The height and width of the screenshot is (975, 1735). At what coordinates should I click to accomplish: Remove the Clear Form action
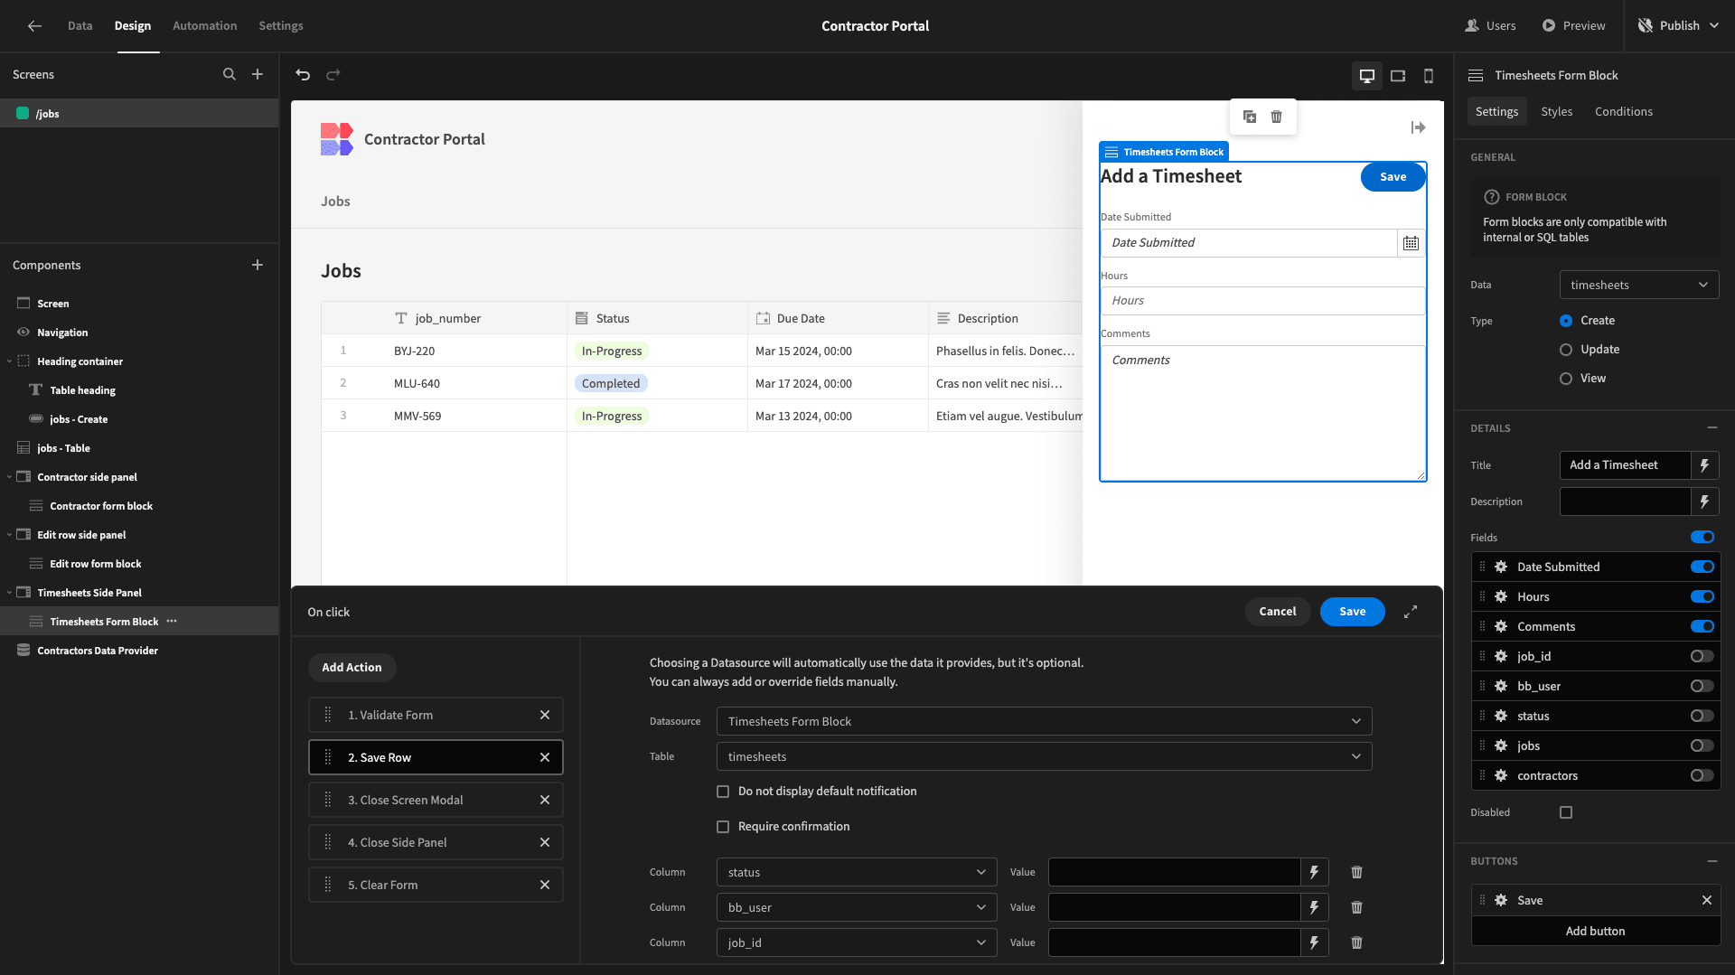pos(545,885)
